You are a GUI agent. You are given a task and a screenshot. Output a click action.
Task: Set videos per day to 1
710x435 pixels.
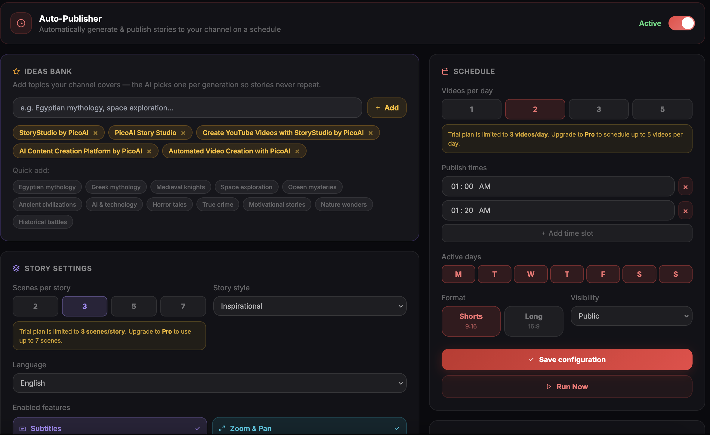click(471, 109)
